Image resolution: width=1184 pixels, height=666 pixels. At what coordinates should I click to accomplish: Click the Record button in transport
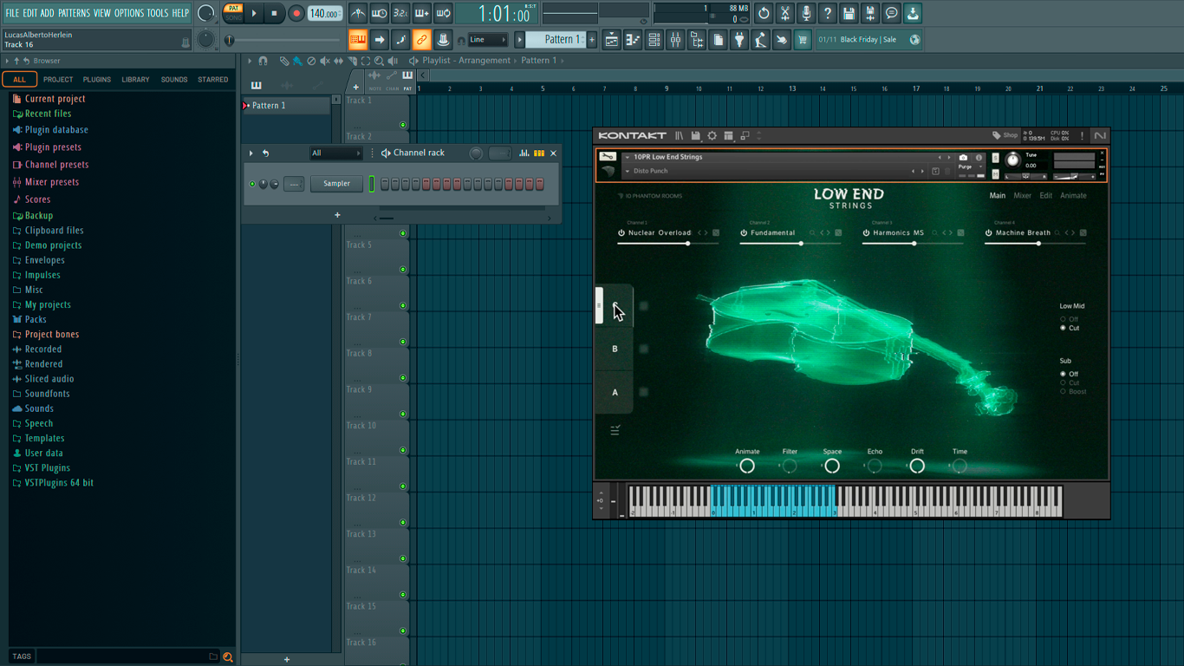[x=296, y=13]
